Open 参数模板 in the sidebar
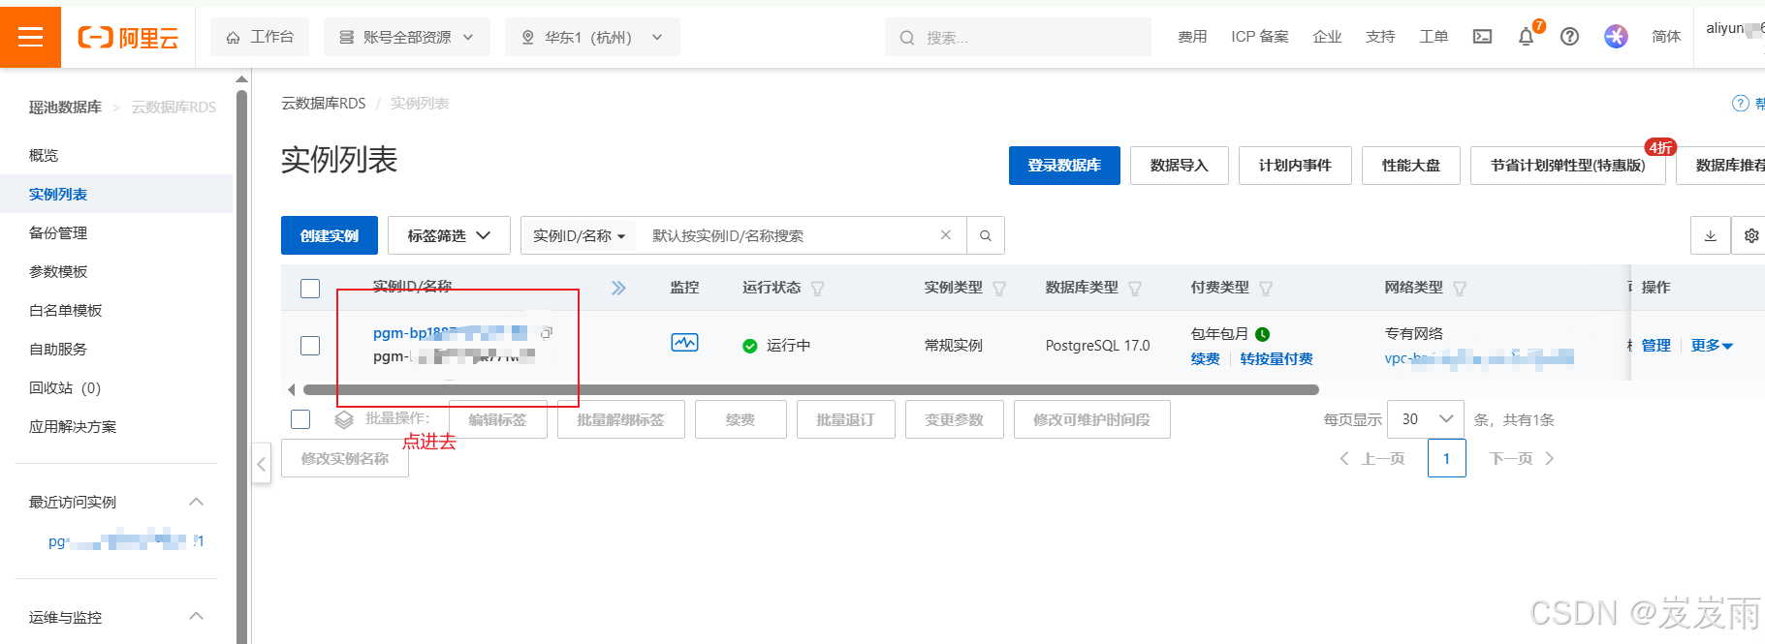1765x644 pixels. click(x=58, y=271)
